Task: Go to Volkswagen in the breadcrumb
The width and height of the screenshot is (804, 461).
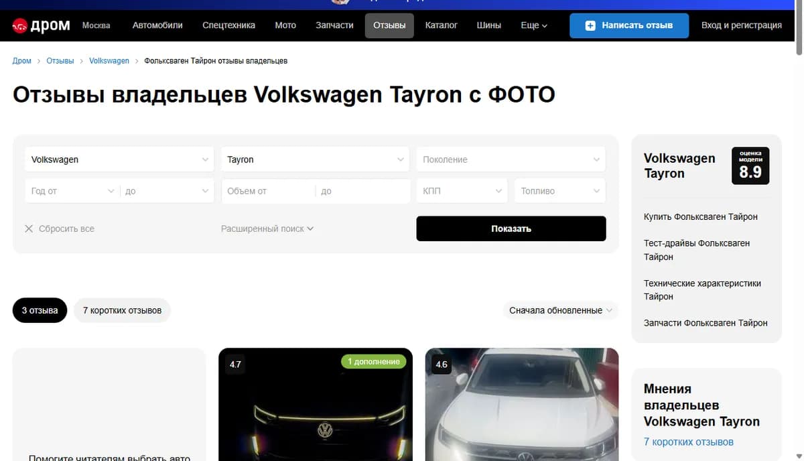Action: (x=109, y=61)
